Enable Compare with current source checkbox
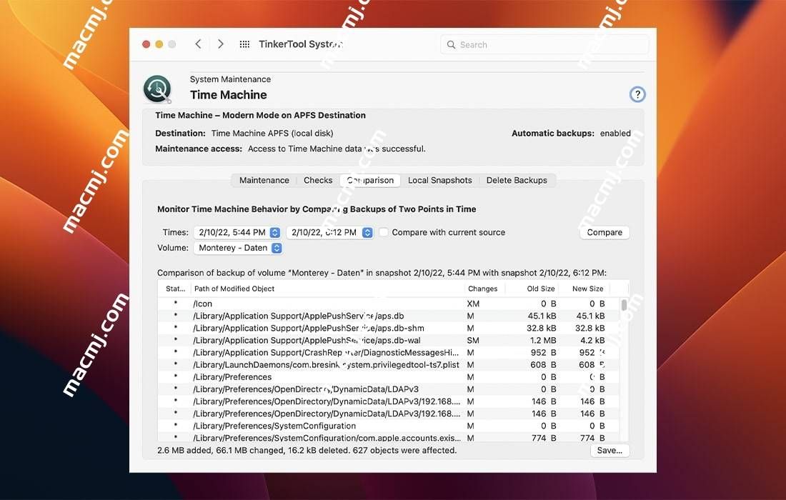The width and height of the screenshot is (786, 500). (x=384, y=232)
